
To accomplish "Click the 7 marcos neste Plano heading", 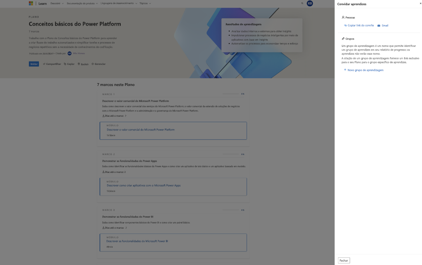I will [116, 85].
